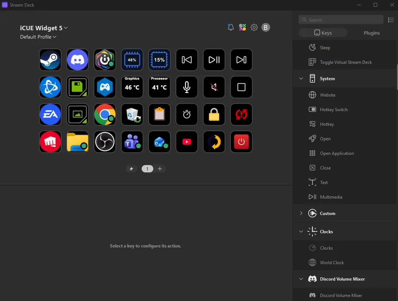Click the next track key
This screenshot has width=398, height=301.
coord(241,60)
